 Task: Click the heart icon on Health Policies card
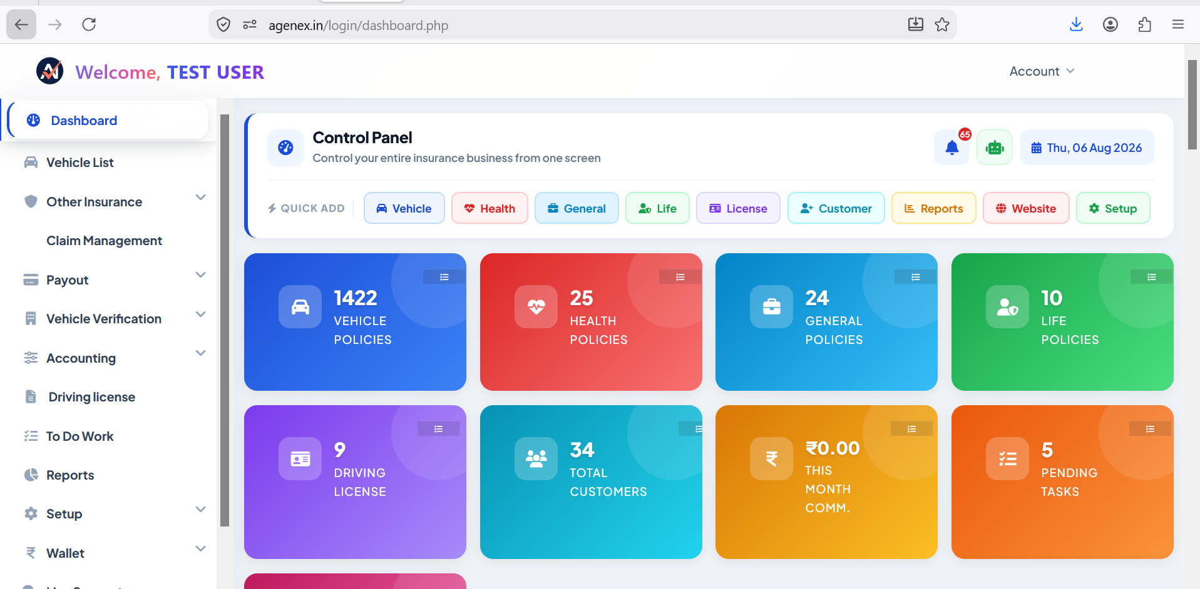(536, 307)
